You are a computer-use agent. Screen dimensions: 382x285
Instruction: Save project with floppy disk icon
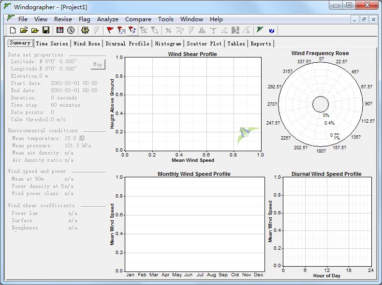point(46,30)
